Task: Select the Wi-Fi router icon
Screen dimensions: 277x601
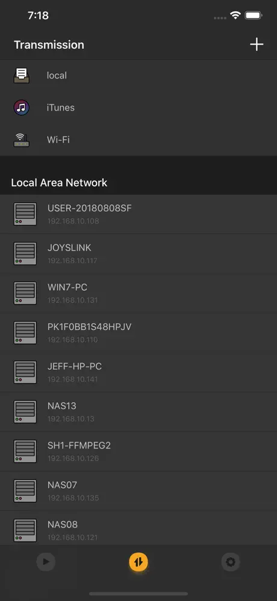Action: (x=22, y=140)
